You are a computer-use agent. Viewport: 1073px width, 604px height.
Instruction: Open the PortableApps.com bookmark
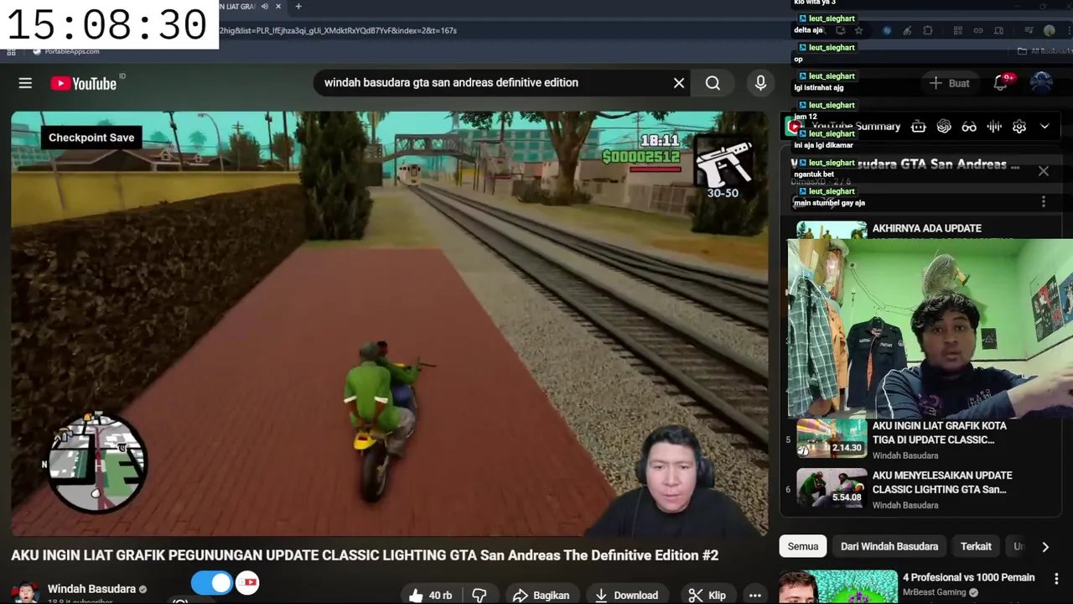65,51
